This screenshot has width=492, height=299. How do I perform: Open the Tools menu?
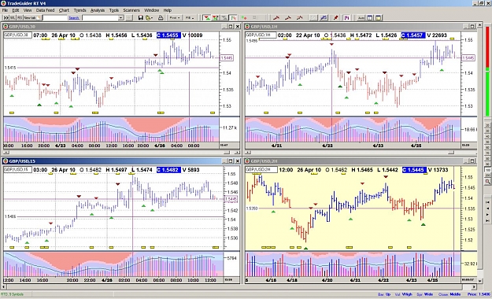(114, 10)
